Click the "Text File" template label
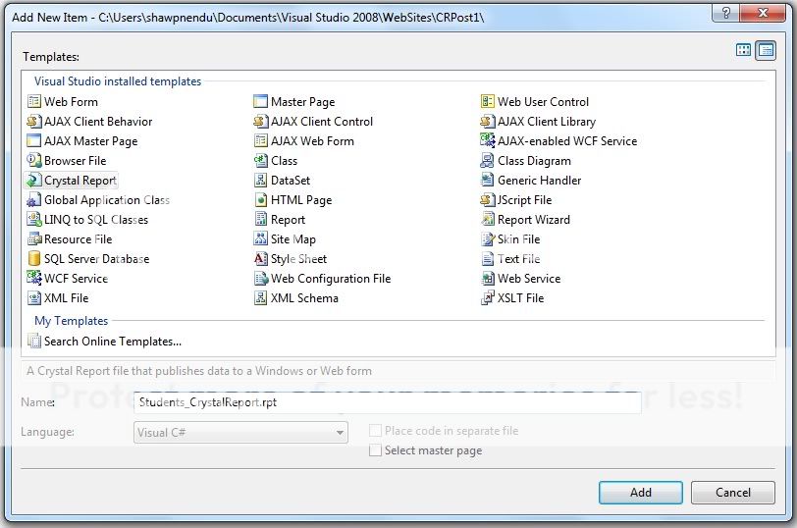Image resolution: width=797 pixels, height=528 pixels. point(518,259)
